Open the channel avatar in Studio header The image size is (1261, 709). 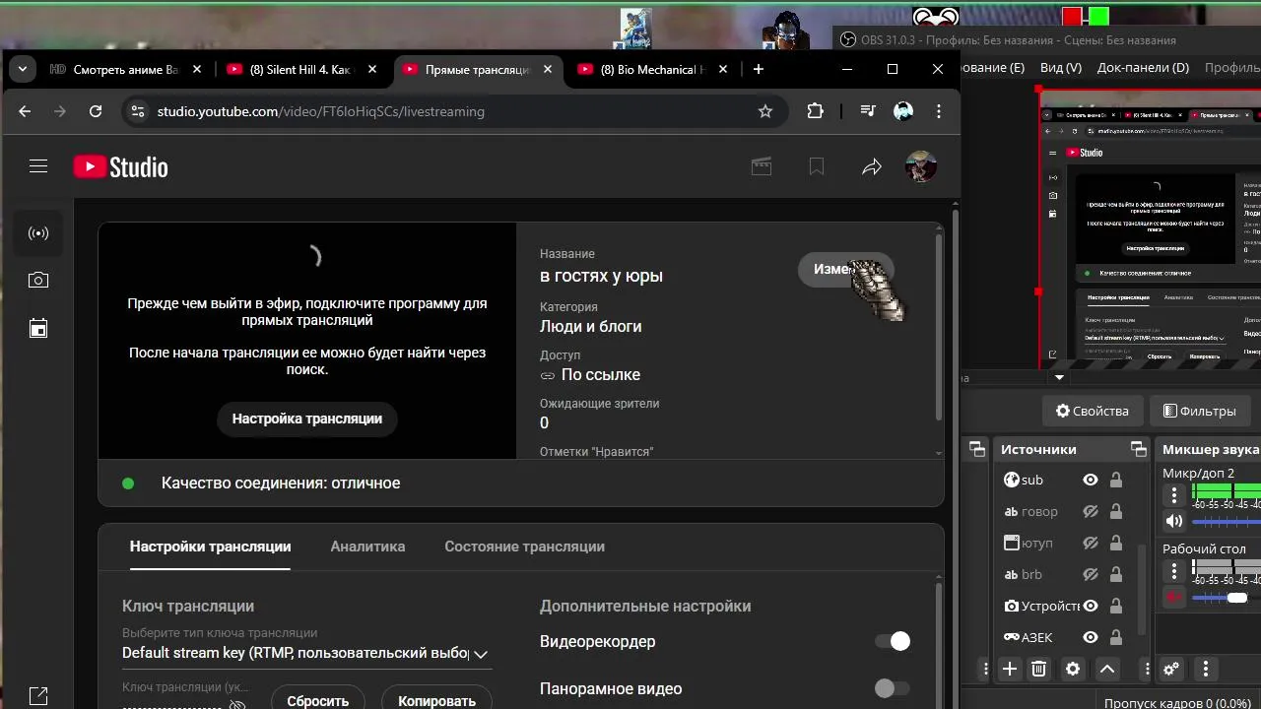point(921,166)
